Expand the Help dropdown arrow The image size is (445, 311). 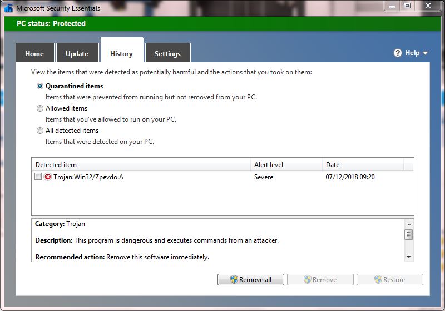(x=426, y=53)
